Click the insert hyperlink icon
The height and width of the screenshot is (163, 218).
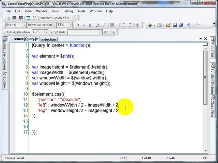click(x=137, y=25)
